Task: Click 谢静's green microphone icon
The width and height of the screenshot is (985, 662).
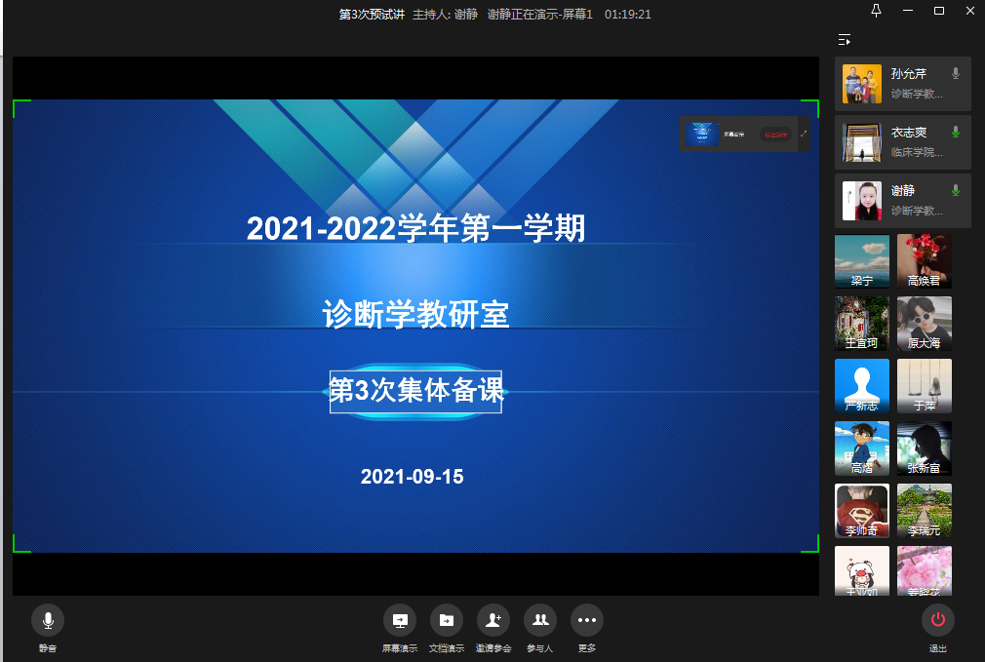Action: pyautogui.click(x=956, y=191)
